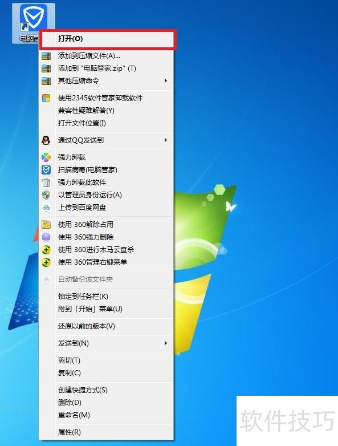
Task: Choose 打开文件位置(I)
Action: point(107,123)
